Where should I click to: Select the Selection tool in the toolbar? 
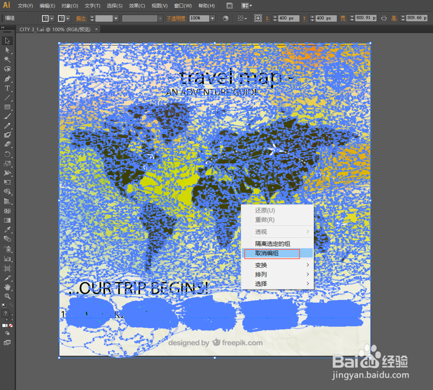[x=7, y=41]
